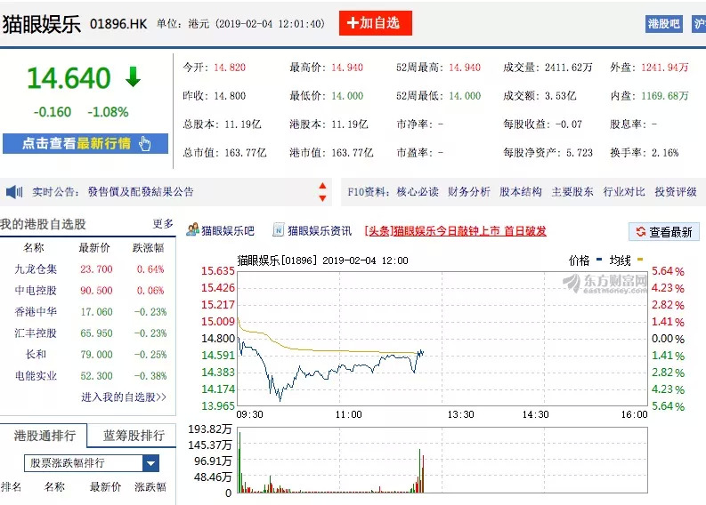Click the 今开 value 14.820
This screenshot has width=706, height=505.
pos(230,68)
